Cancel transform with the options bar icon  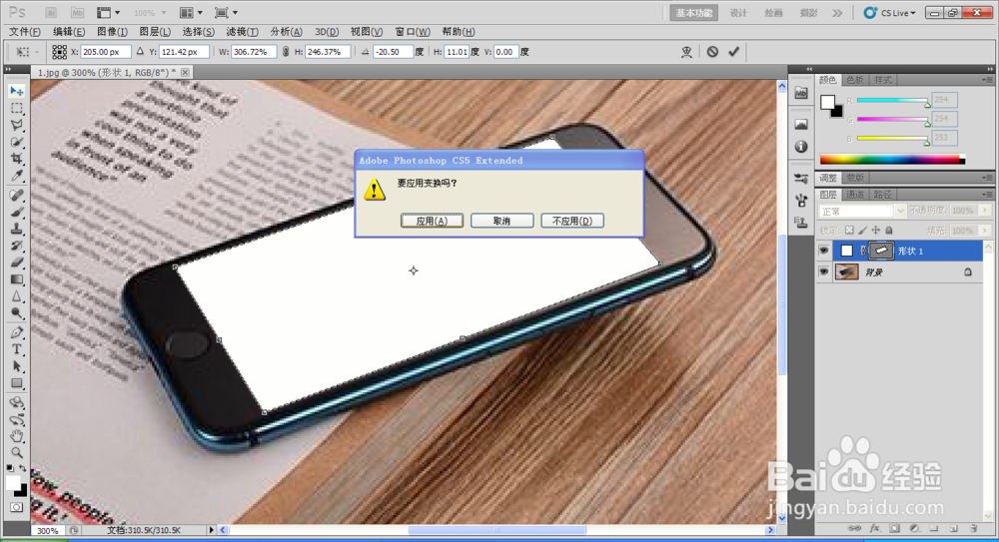pos(712,52)
